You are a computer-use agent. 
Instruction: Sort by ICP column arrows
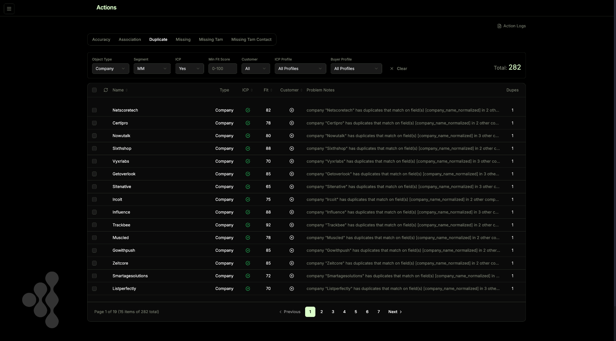[252, 90]
